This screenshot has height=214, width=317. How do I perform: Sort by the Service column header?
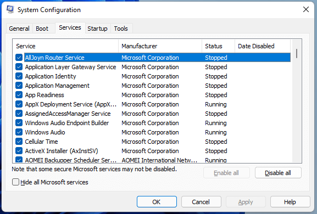[65, 46]
